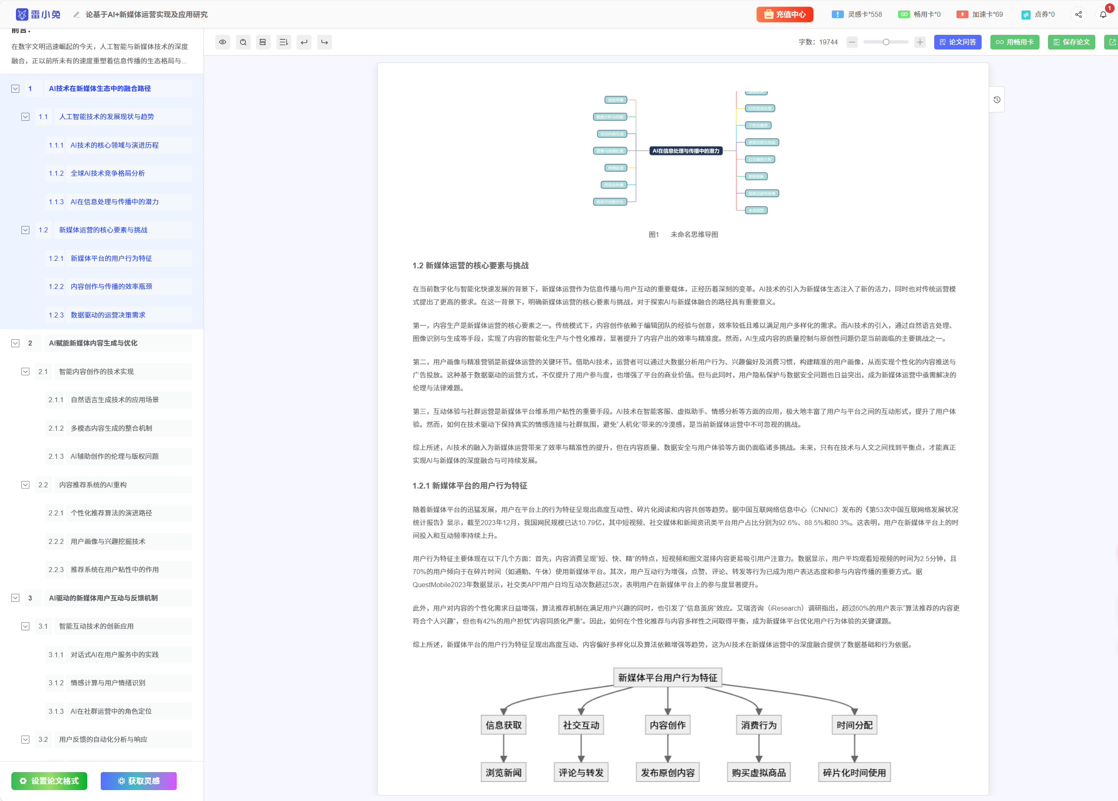
Task: Click the zoom slider handle
Action: click(x=886, y=42)
